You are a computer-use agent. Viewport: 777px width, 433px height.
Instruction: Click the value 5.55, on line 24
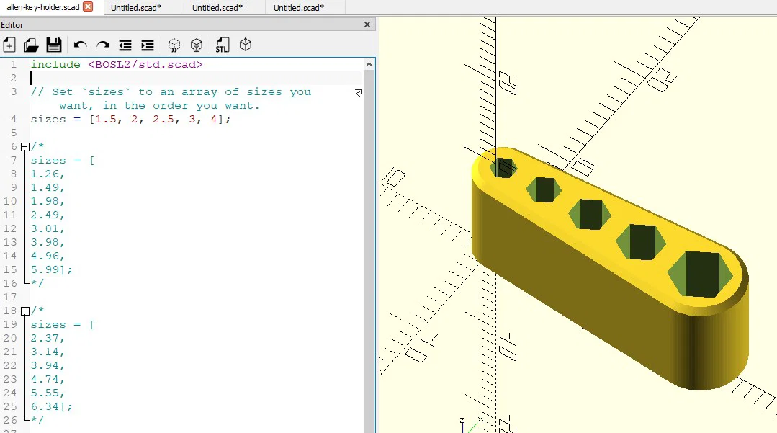[x=48, y=393]
